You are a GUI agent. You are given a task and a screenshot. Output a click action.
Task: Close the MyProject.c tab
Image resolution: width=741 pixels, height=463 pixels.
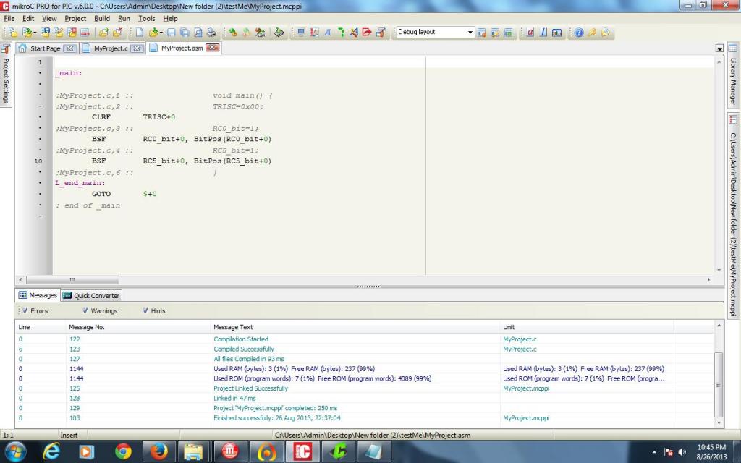tap(137, 48)
